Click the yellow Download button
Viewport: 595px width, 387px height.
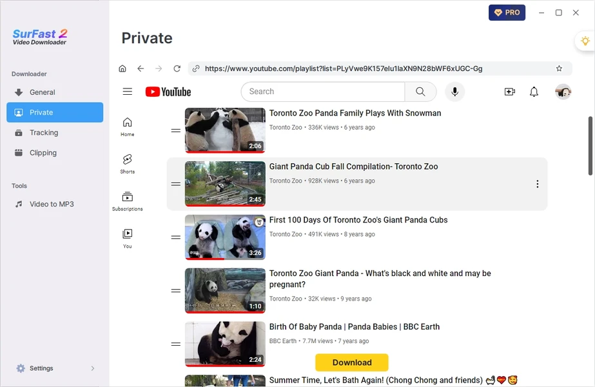[x=352, y=362]
